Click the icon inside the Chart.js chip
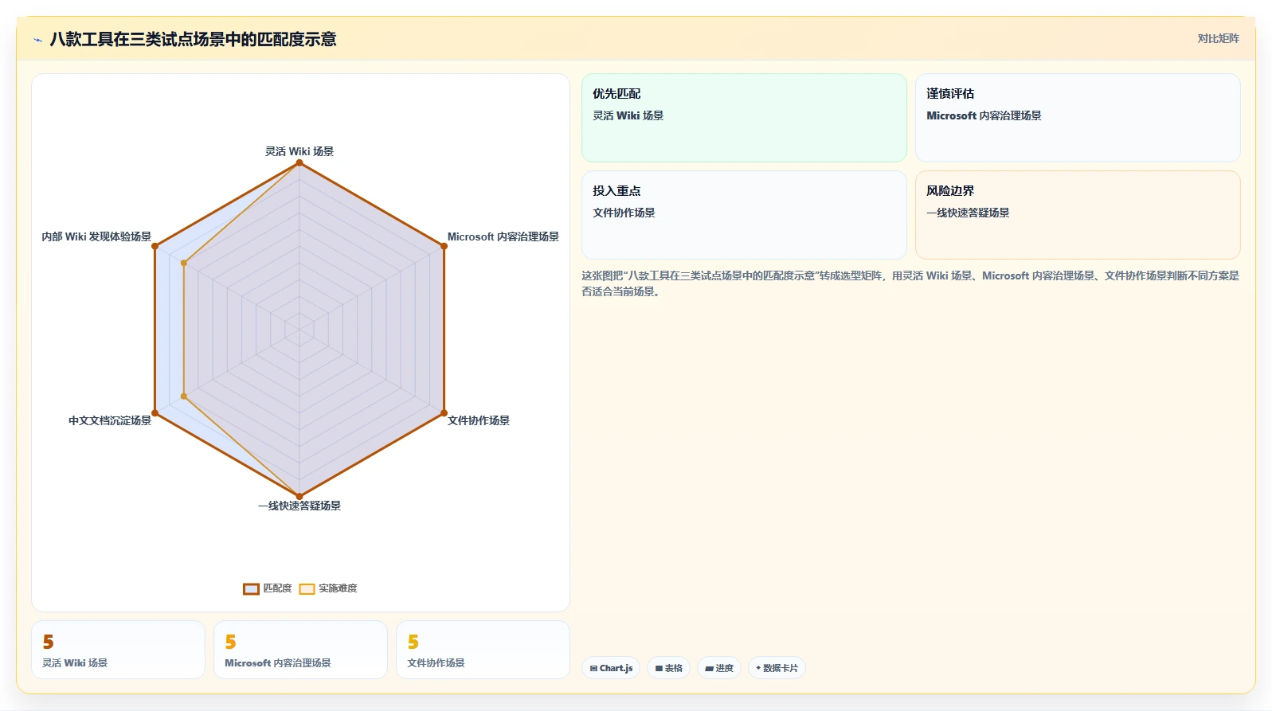This screenshot has width=1272, height=711. (593, 669)
